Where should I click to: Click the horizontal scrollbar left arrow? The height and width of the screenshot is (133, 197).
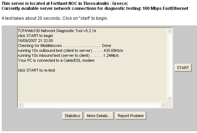point(21,104)
